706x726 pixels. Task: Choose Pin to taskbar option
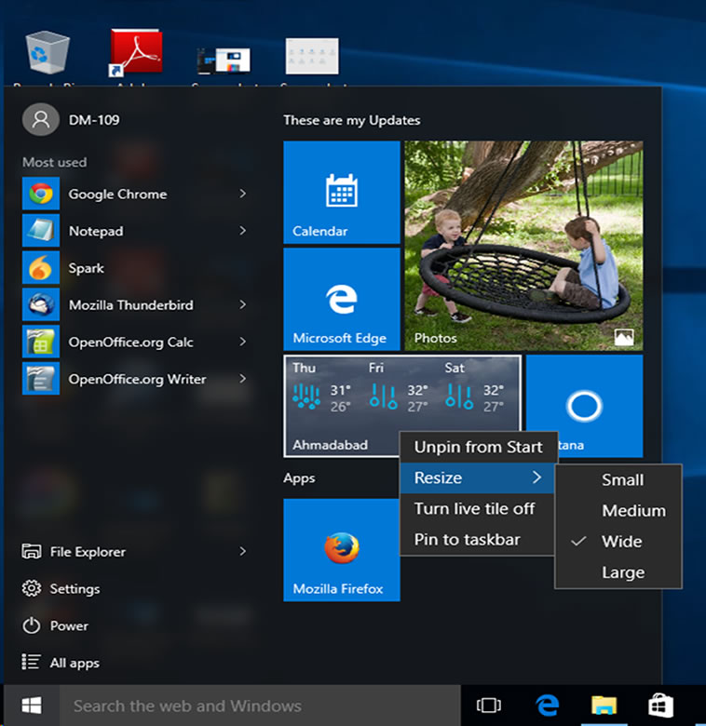click(x=477, y=540)
